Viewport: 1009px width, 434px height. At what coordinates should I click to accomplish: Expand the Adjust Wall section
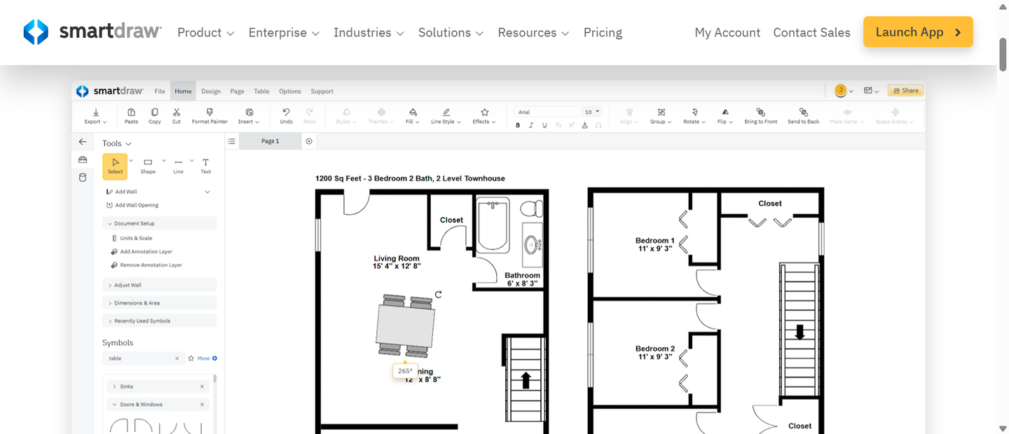(x=160, y=285)
